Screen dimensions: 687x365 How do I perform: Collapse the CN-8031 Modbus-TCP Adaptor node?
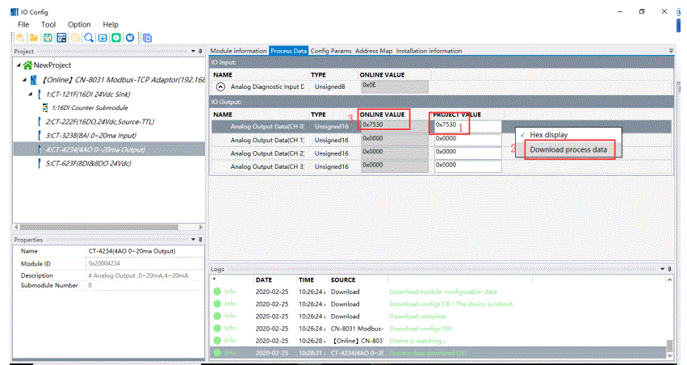click(x=24, y=80)
